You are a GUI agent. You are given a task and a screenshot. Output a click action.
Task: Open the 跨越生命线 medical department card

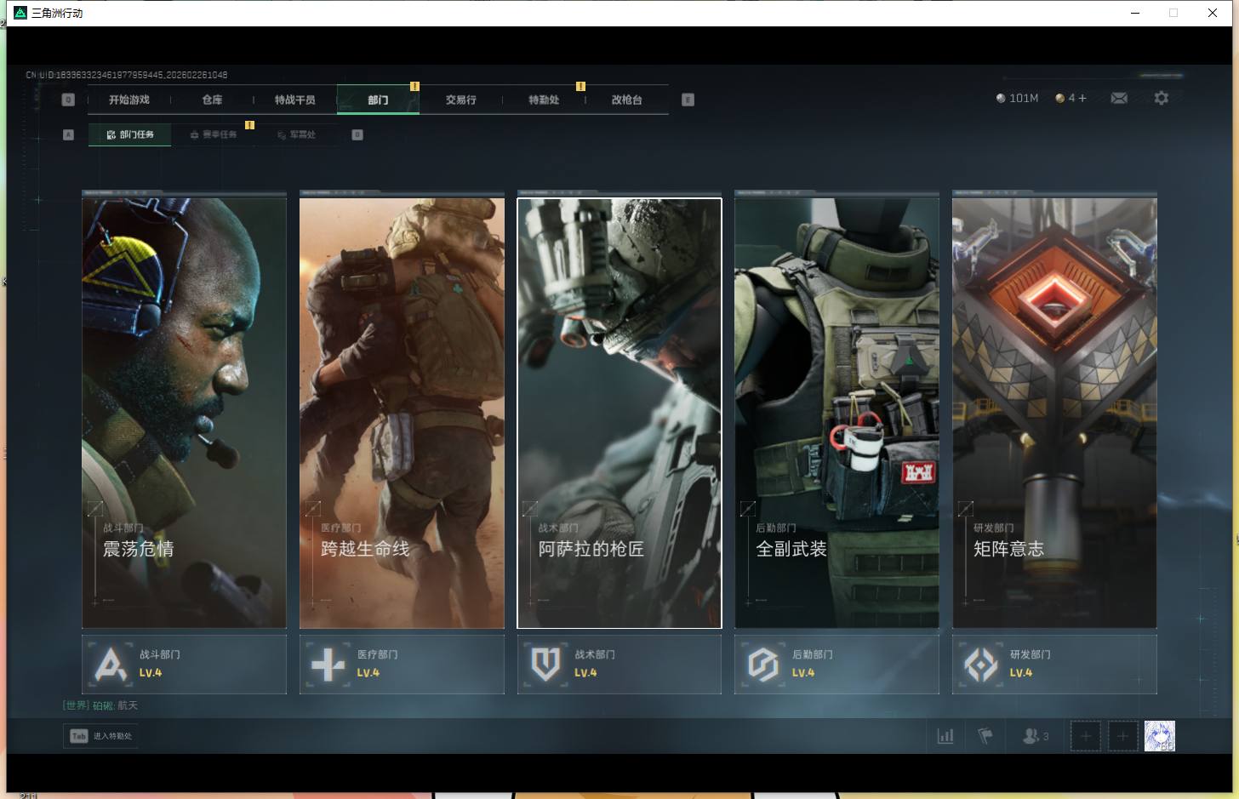coord(402,413)
